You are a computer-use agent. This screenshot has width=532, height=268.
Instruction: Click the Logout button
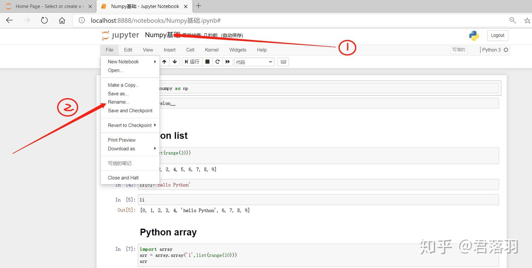497,35
